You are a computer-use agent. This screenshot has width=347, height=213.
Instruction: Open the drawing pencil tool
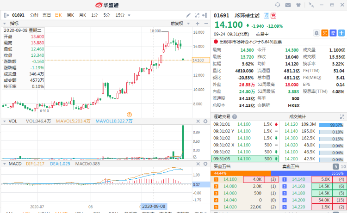pyautogui.click(x=188, y=15)
